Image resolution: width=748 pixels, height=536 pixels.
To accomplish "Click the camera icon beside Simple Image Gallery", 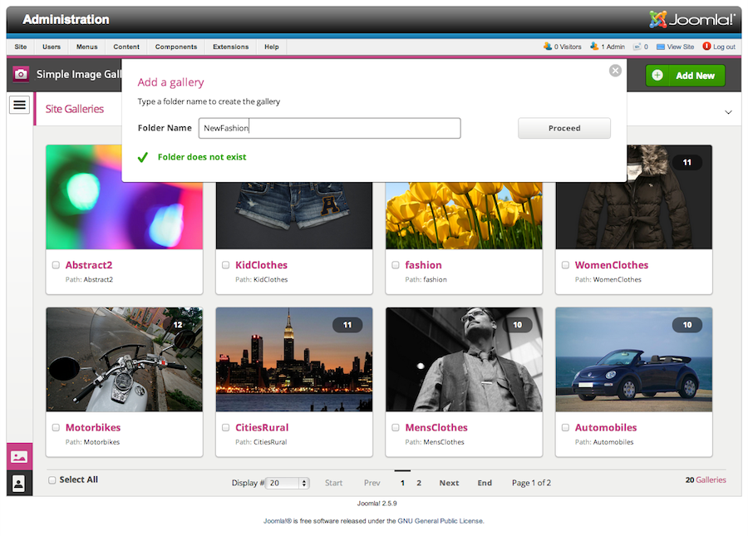I will click(x=21, y=75).
